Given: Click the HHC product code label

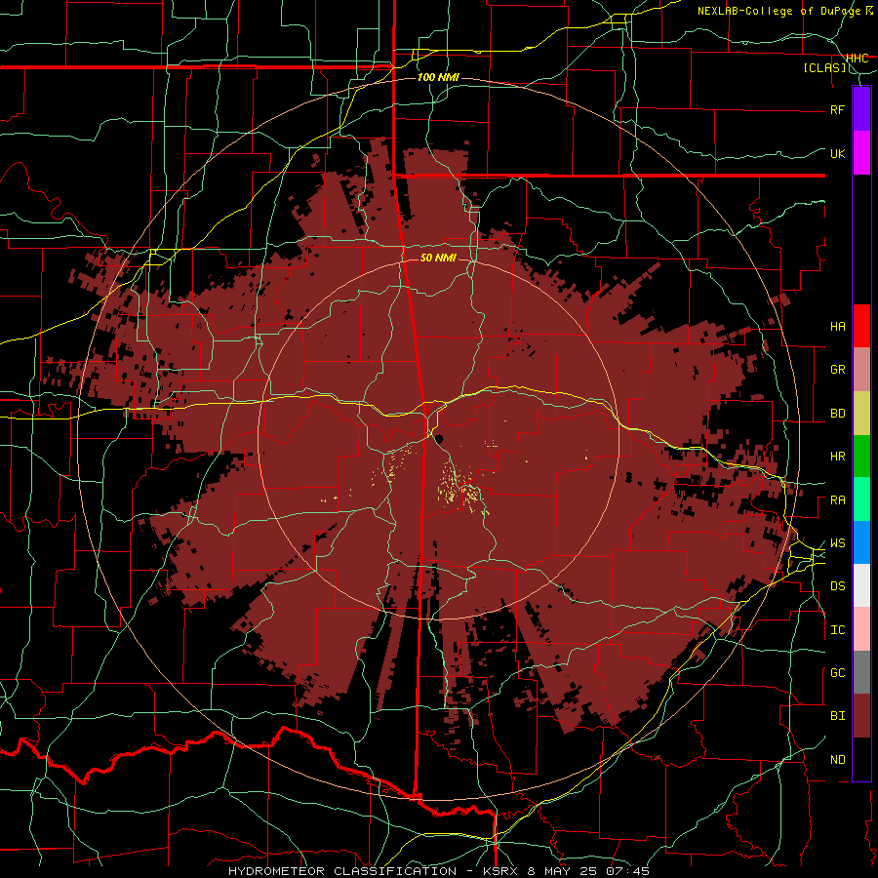Looking at the screenshot, I should point(857,59).
